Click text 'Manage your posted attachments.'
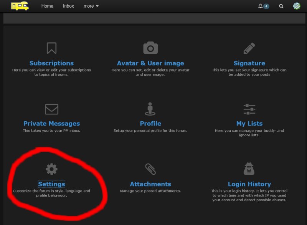307x225 pixels. tap(150, 191)
